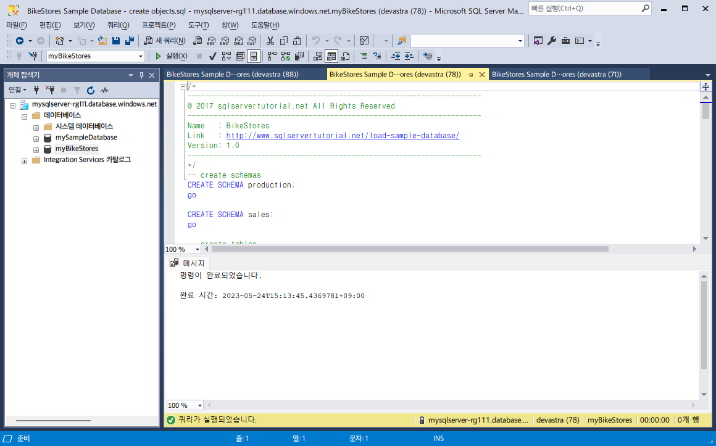Click the 실행(X) execute button
This screenshot has width=716, height=446.
(171, 56)
